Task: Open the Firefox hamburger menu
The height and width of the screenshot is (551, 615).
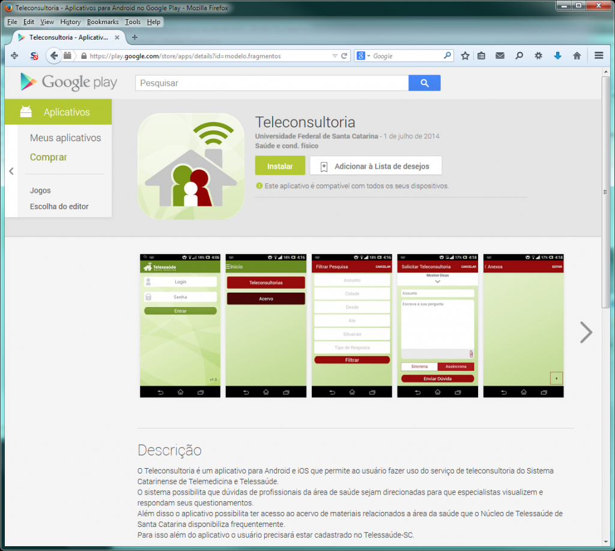Action: pos(599,56)
